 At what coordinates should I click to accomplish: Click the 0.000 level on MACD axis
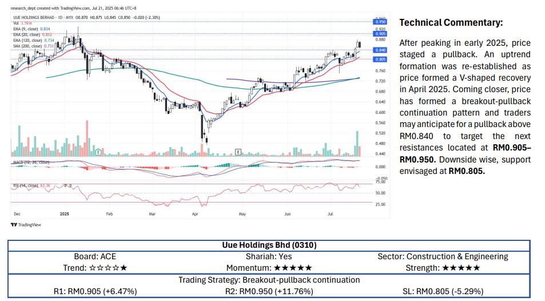click(381, 167)
